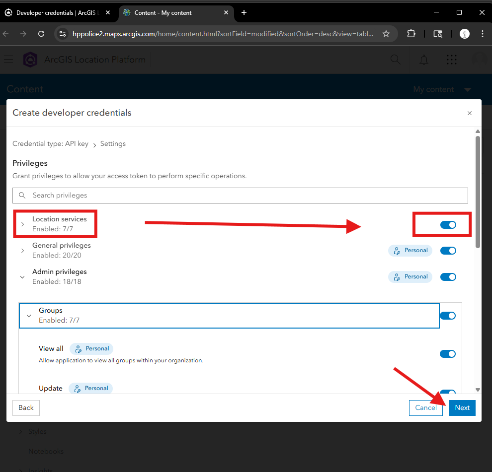492x472 pixels.
Task: Bookmark this page with star icon
Action: click(386, 34)
